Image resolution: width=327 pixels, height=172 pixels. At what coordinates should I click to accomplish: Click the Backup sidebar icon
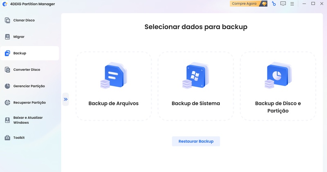click(x=7, y=53)
